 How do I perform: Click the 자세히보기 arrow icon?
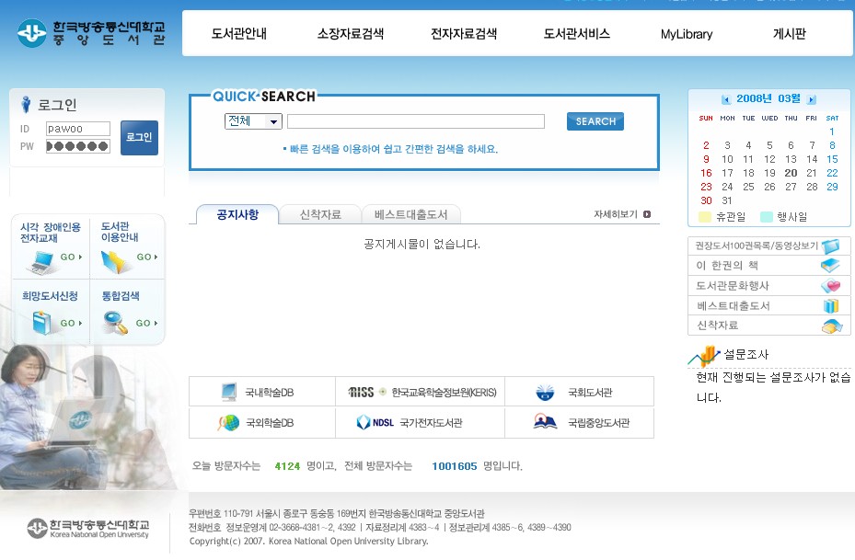(647, 214)
